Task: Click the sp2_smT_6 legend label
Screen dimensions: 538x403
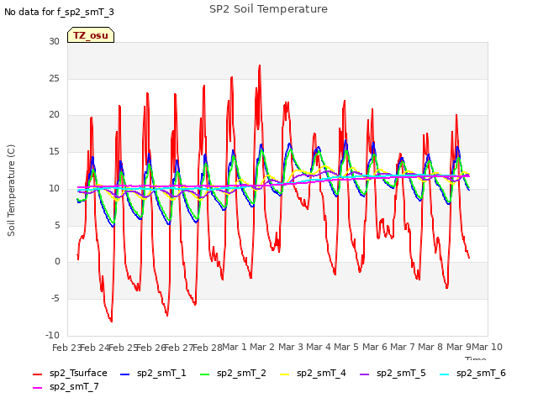Action: 481,373
